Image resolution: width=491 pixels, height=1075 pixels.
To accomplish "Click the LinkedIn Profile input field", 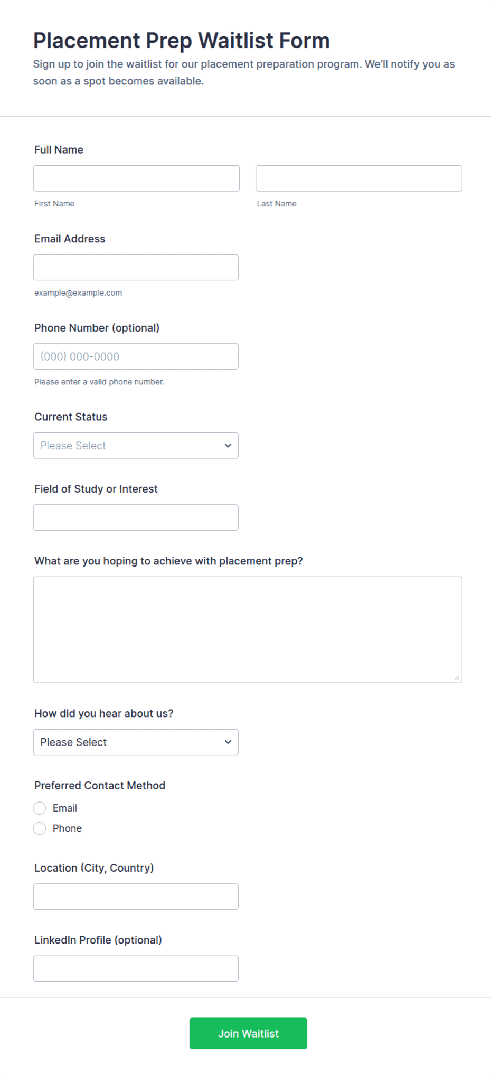I will (136, 968).
